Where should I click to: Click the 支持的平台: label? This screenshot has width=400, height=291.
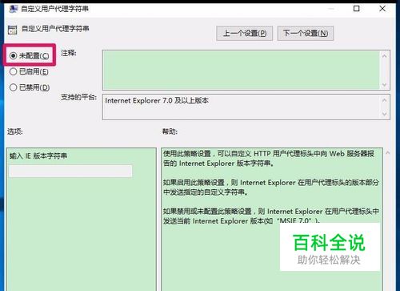coord(78,97)
